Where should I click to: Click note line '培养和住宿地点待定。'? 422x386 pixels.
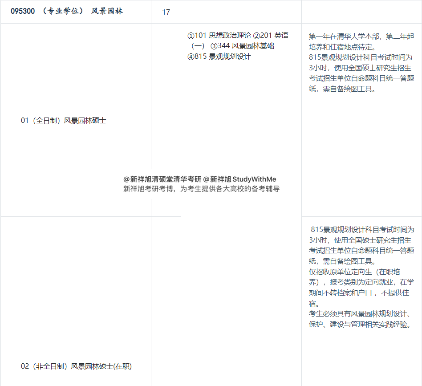[342, 47]
